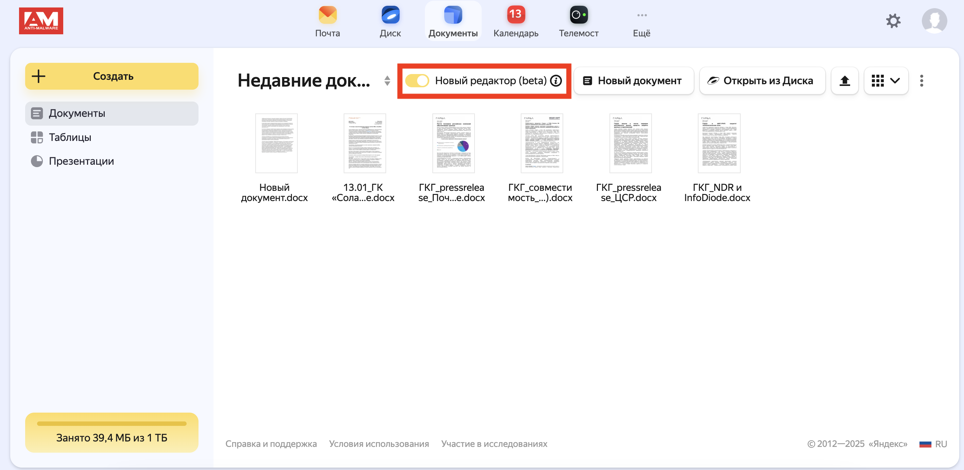Click the Открыть из Диска button

762,81
